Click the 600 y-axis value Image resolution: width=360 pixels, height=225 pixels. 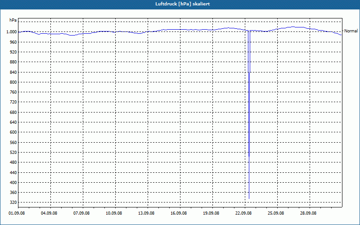13,132
